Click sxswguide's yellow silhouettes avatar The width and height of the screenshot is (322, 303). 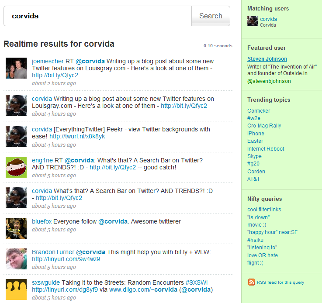(x=16, y=289)
